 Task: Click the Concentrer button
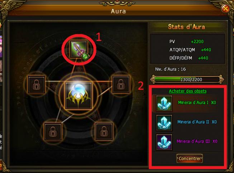click(190, 158)
